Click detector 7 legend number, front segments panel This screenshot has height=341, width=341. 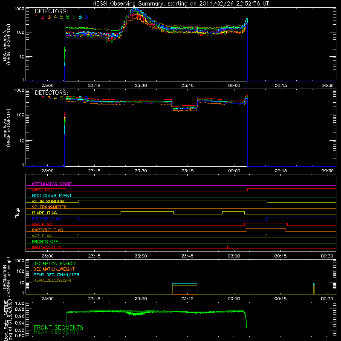coord(74,17)
